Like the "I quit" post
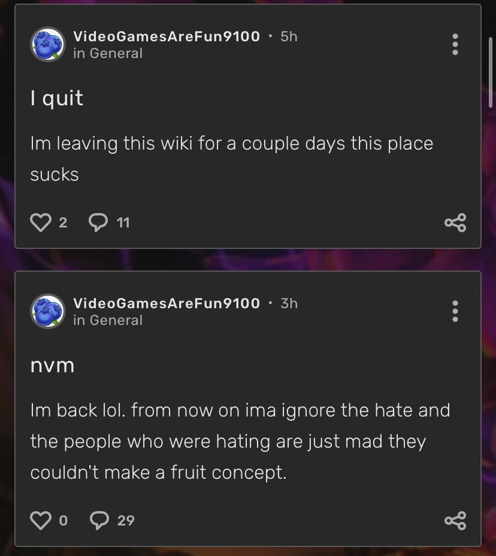Viewport: 496px width, 556px height. [41, 223]
